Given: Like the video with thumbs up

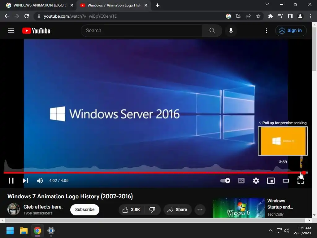Looking at the screenshot, I should click(131, 210).
